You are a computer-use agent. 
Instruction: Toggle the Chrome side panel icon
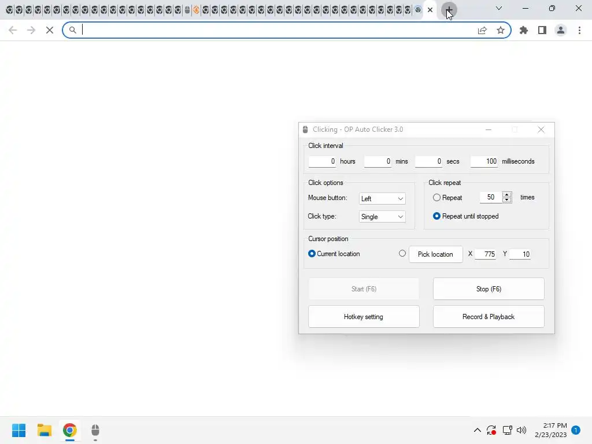542,30
